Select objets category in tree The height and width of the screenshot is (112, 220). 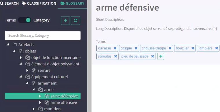click(30, 51)
